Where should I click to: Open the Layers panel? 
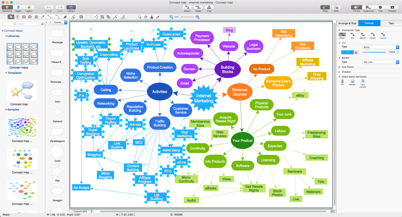(29, 8)
